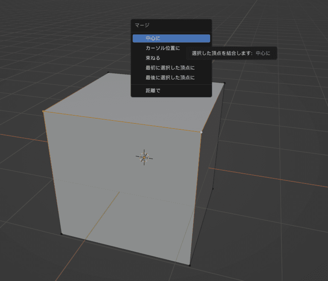Select 距離で from the merge menu
Screen dimensions: 328x281
pos(171,90)
